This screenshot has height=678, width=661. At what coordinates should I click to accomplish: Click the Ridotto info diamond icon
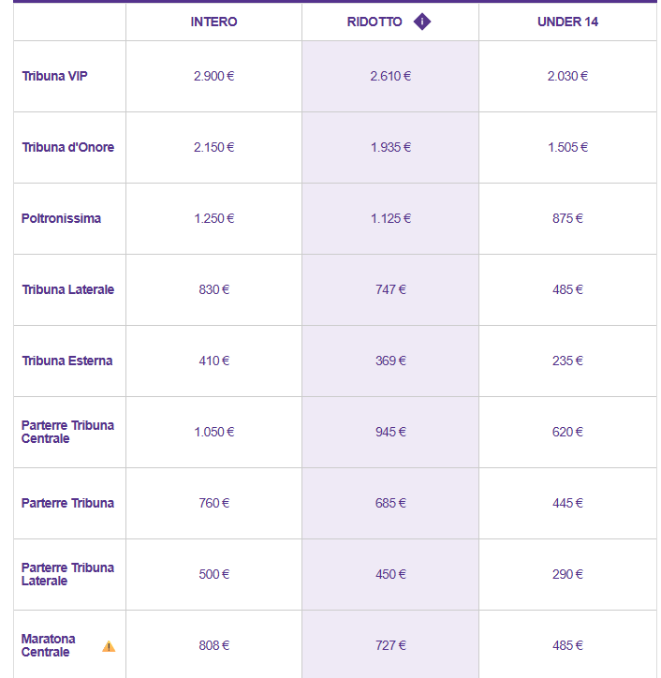[422, 22]
